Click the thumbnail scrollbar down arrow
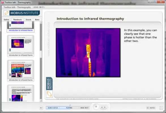The width and height of the screenshot is (166, 113). [x=41, y=100]
